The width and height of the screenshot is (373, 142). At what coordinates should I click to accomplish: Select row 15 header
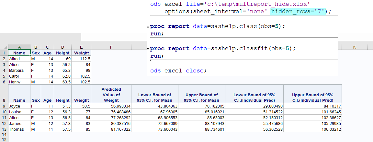(x=4, y=140)
